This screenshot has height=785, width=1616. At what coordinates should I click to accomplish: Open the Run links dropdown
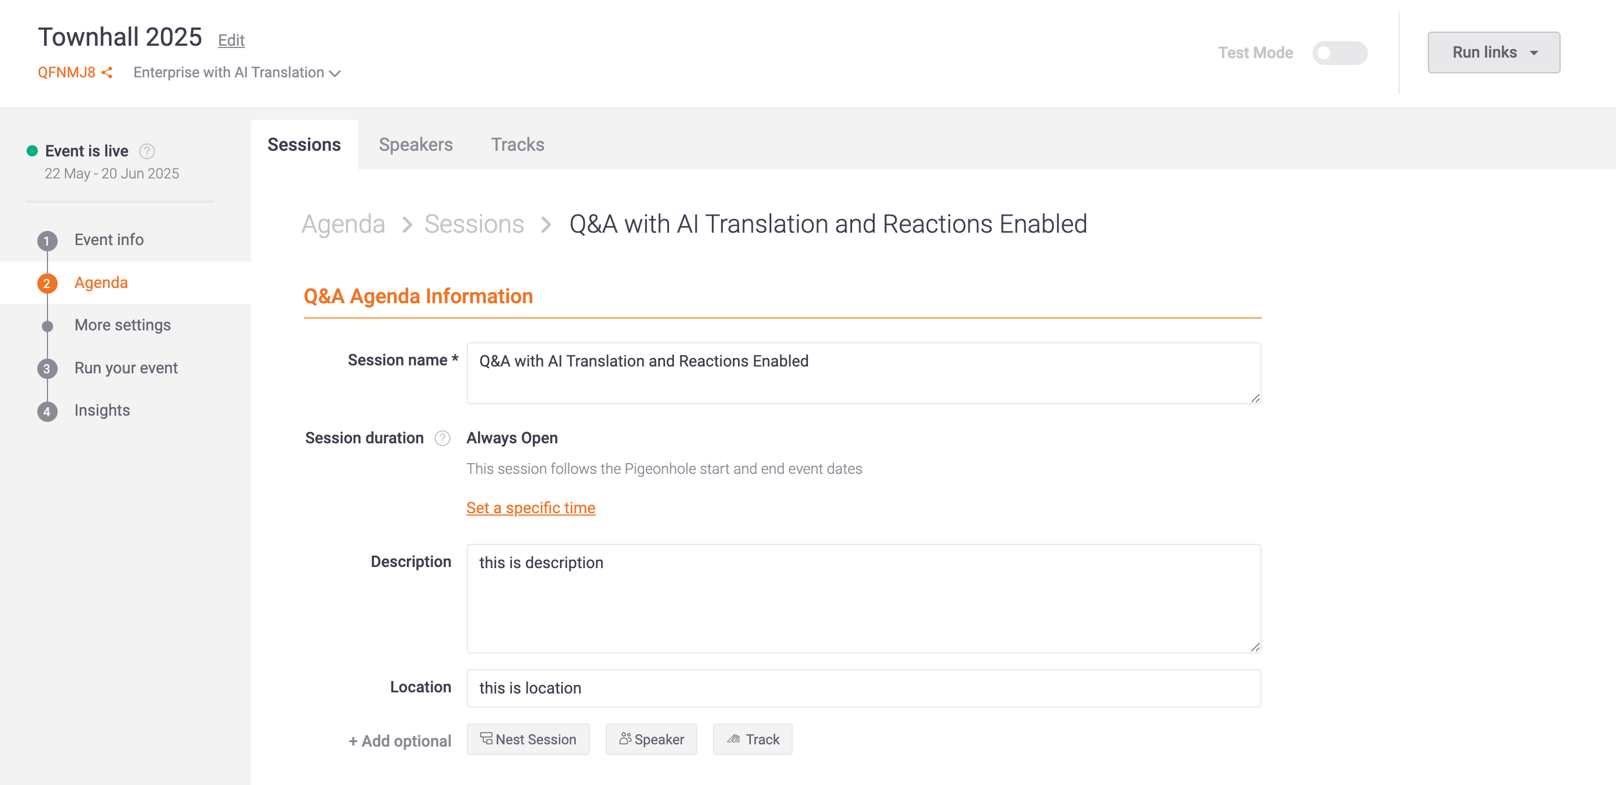(x=1493, y=53)
